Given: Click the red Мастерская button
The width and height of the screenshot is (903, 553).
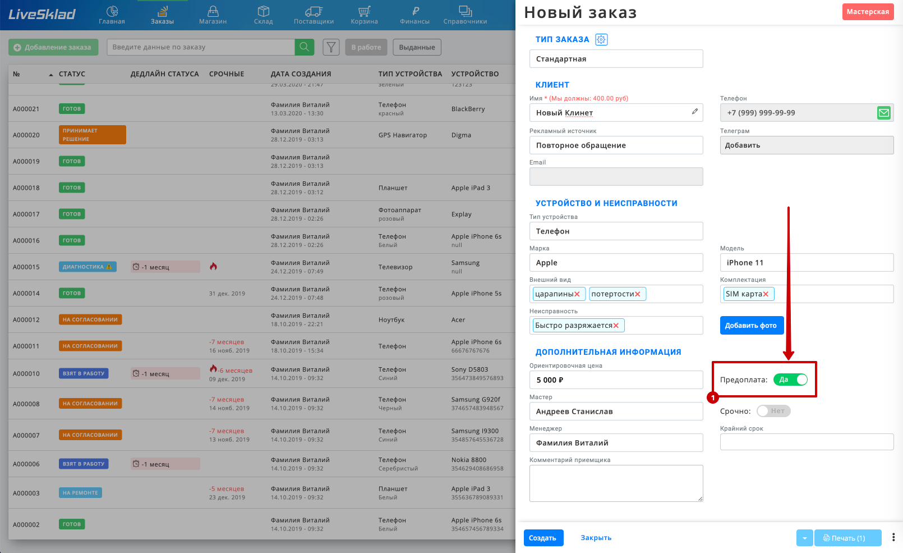Looking at the screenshot, I should pyautogui.click(x=868, y=12).
